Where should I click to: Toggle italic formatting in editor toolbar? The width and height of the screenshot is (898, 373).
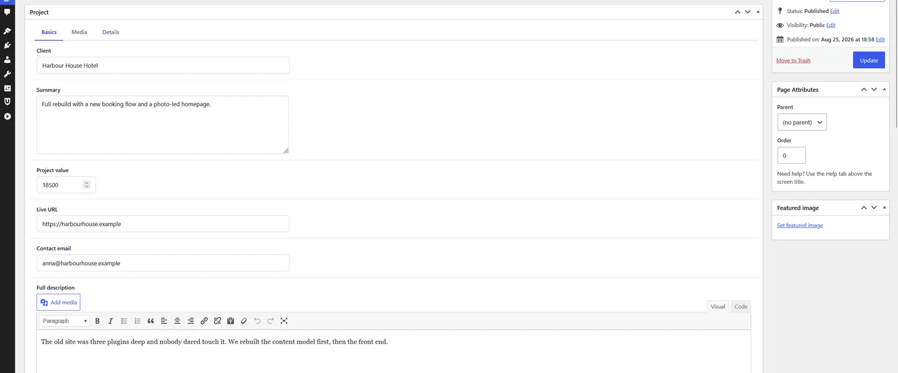111,321
